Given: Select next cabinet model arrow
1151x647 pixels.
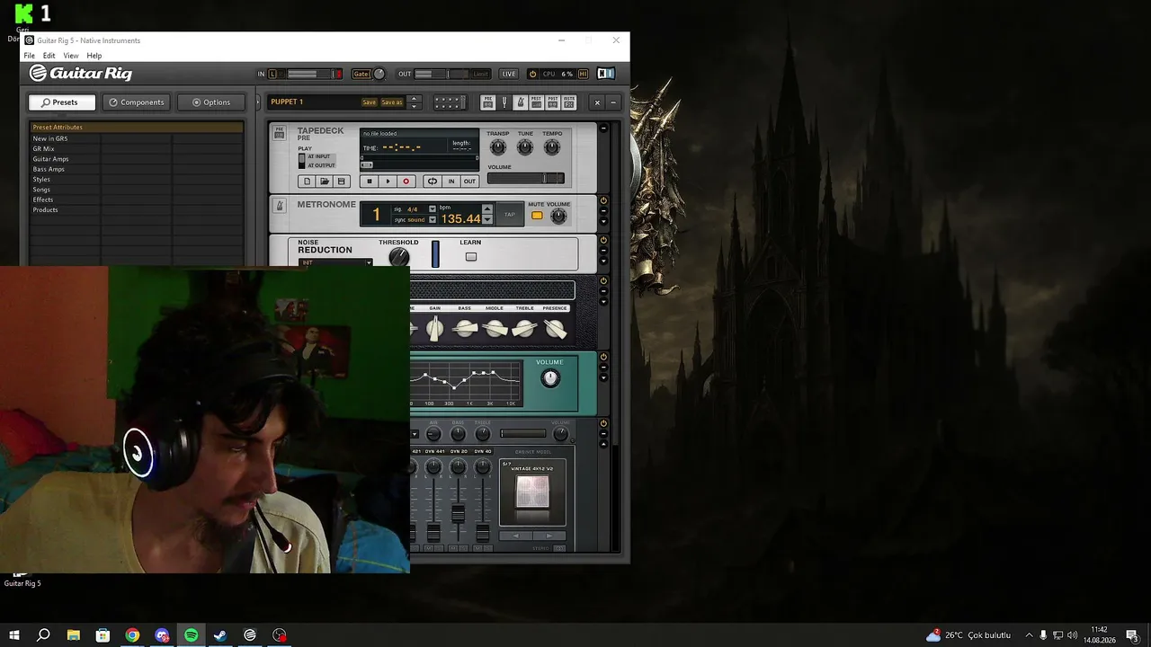Looking at the screenshot, I should coord(549,536).
